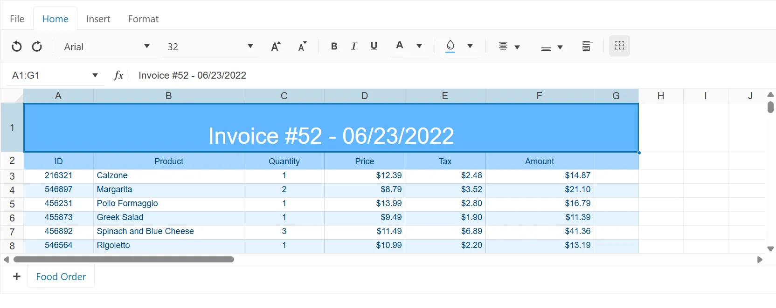The height and width of the screenshot is (308, 776).
Task: Increase font size with the larger A icon
Action: pos(276,47)
